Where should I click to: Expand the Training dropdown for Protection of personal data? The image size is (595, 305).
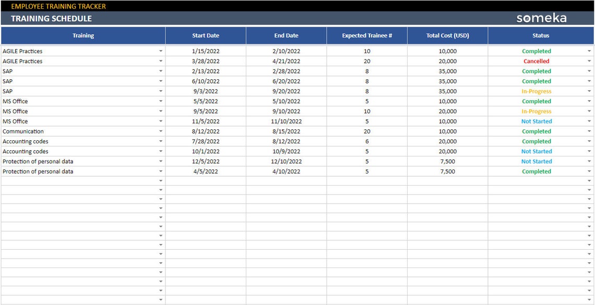(160, 161)
